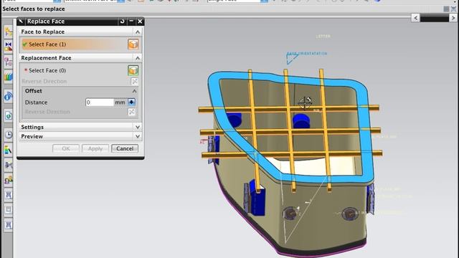Click the cube icon beside Select Face (0)
This screenshot has width=459, height=258.
[133, 70]
